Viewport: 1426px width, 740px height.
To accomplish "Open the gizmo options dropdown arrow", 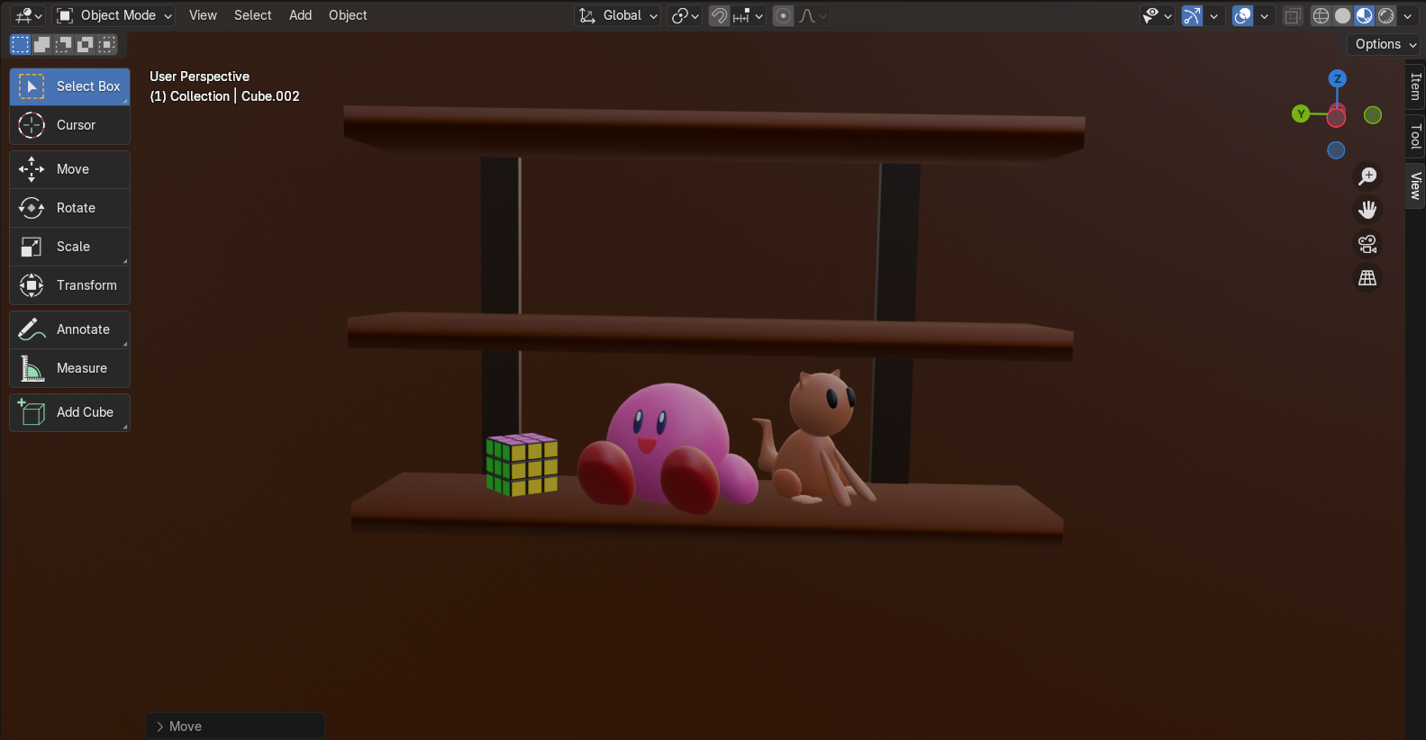I will pos(1214,15).
